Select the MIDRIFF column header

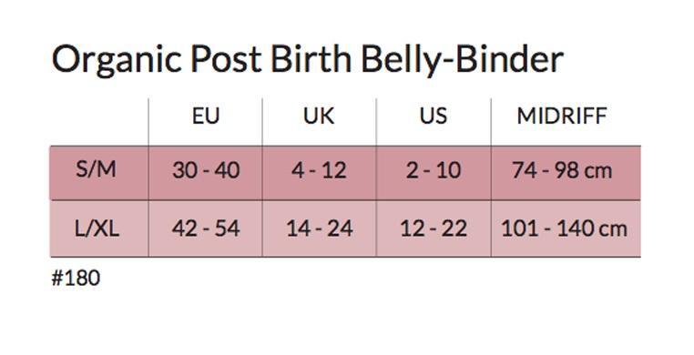pos(562,116)
